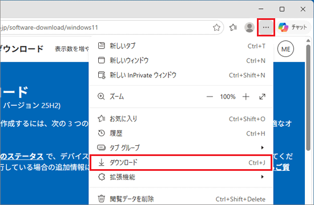Select 新しいタブ menu item

click(x=182, y=46)
